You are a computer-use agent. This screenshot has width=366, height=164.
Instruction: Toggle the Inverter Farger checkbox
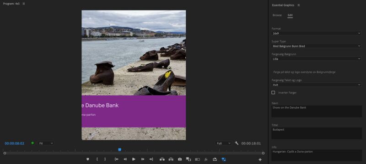click(x=273, y=92)
